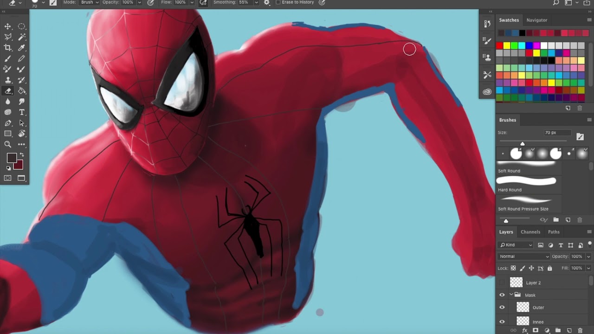Toggle pressure for opacity in options bar

coord(150,2)
